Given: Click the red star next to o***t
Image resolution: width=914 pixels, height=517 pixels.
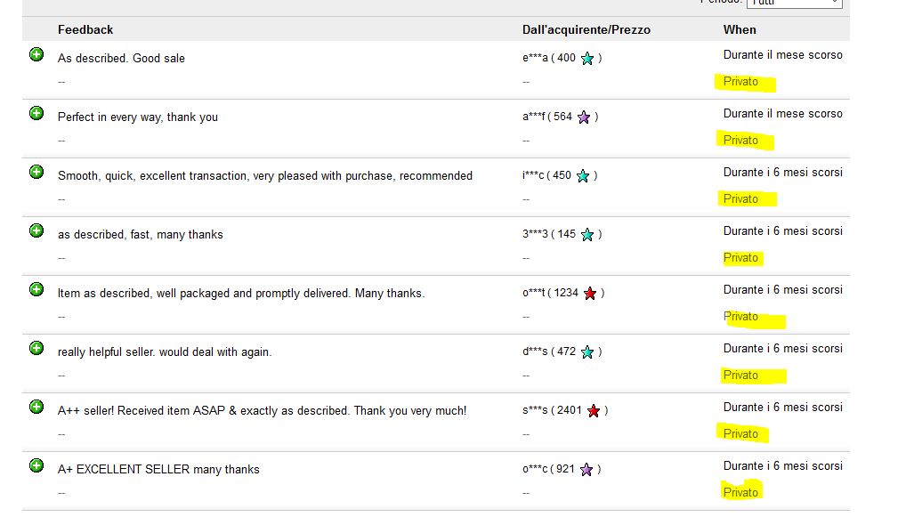Looking at the screenshot, I should tap(590, 294).
